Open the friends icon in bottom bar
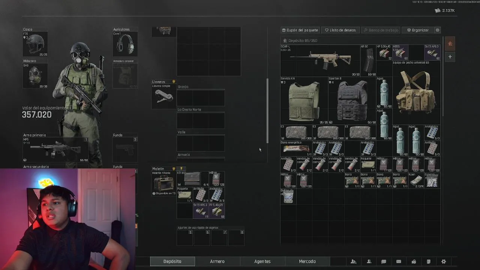Viewport: 480px width, 270px height. pyautogui.click(x=369, y=261)
